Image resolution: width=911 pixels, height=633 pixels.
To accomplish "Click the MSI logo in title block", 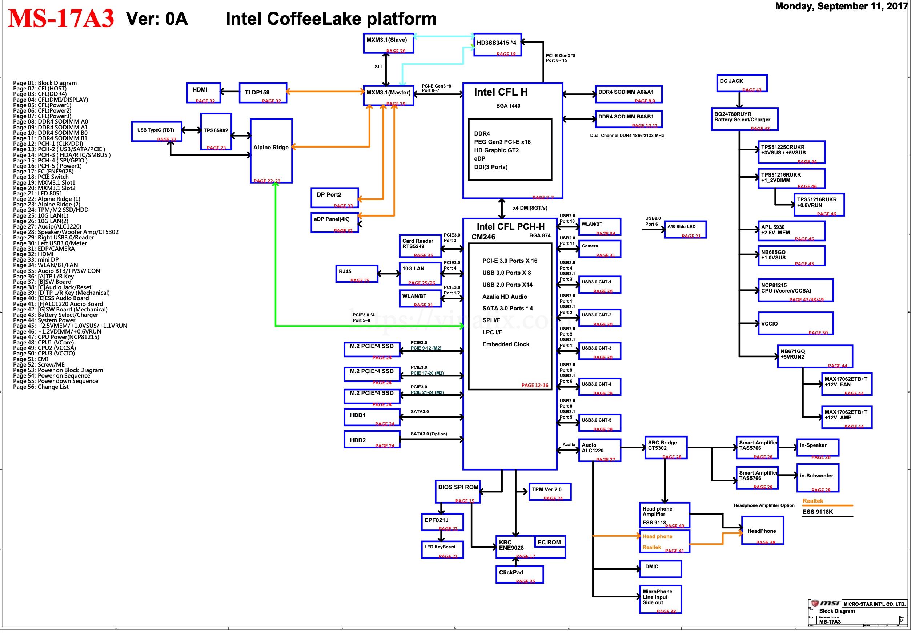I will tap(825, 604).
